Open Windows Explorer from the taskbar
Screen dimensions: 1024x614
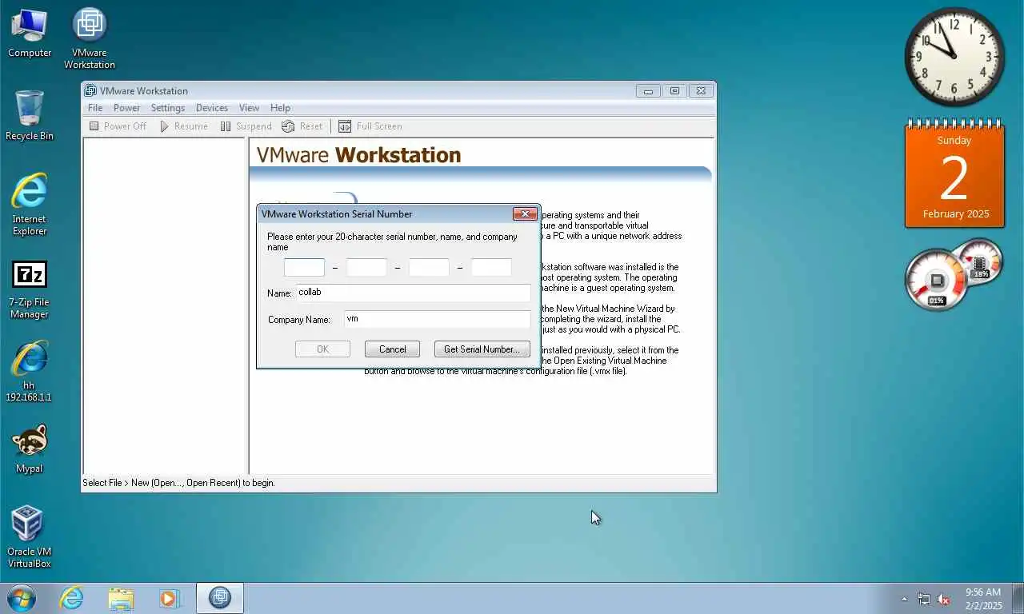pyautogui.click(x=121, y=598)
